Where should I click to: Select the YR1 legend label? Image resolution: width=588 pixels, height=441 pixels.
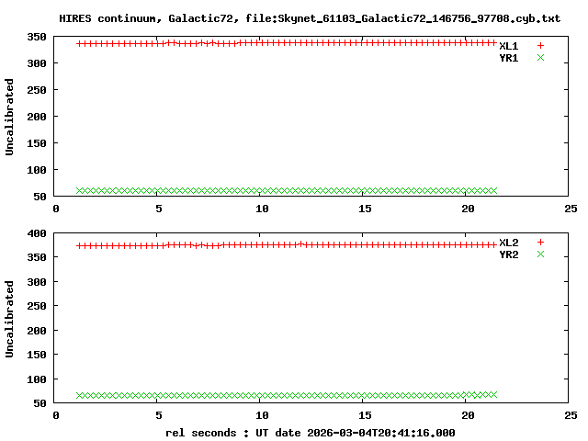tap(508, 58)
